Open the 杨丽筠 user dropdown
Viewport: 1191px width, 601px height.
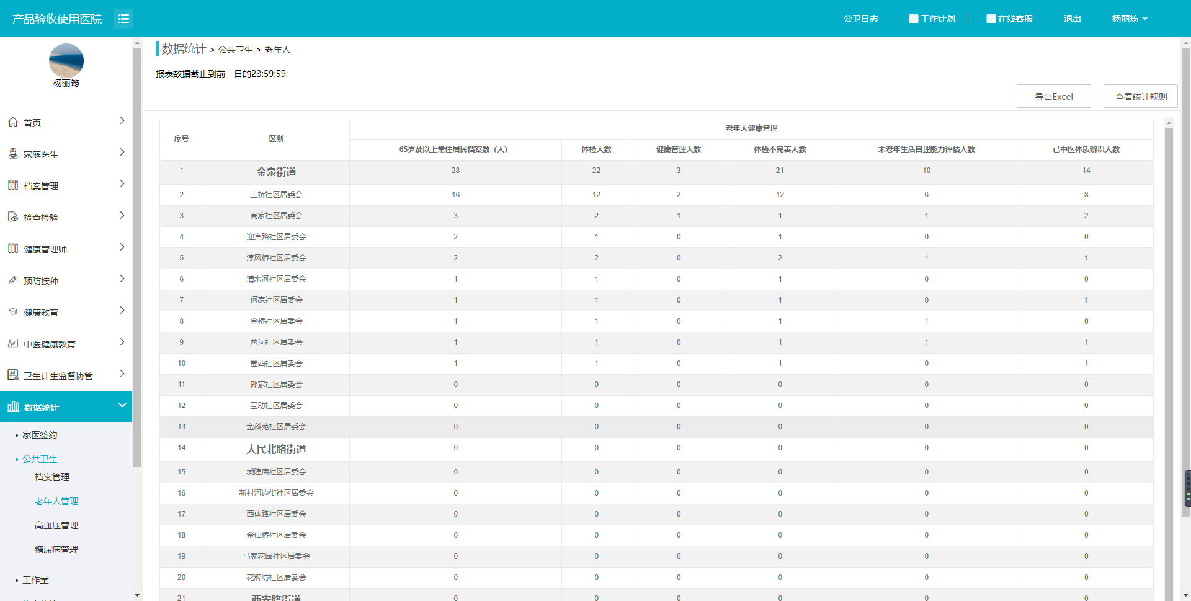click(1130, 19)
